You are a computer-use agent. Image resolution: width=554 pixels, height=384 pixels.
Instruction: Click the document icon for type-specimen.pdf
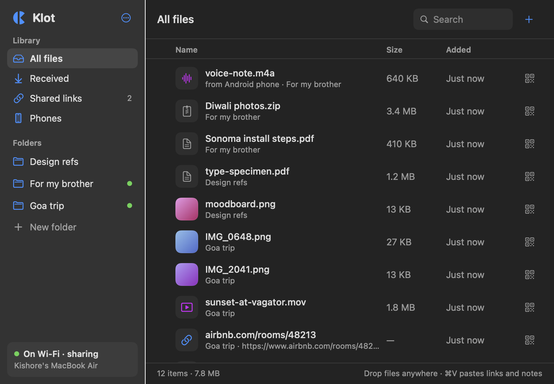click(187, 176)
